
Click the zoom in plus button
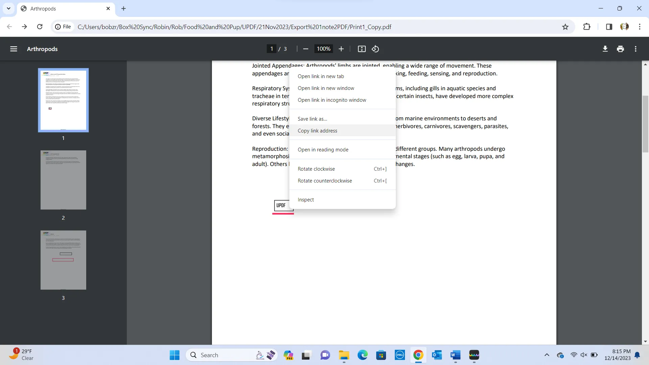click(x=341, y=49)
